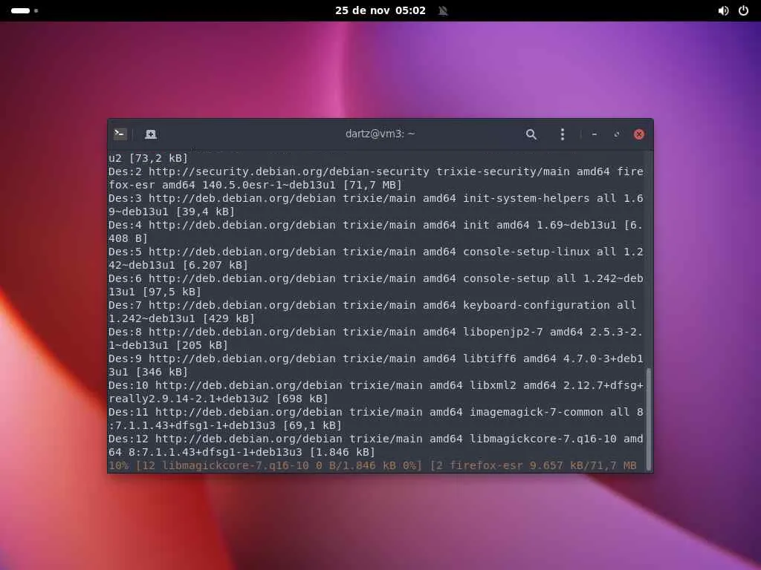Close the terminal window
Viewport: 761px width, 570px height.
tap(638, 134)
